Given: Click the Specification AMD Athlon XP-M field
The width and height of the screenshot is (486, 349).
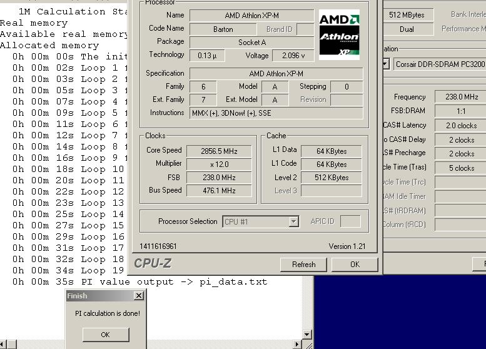Looking at the screenshot, I should coord(276,74).
